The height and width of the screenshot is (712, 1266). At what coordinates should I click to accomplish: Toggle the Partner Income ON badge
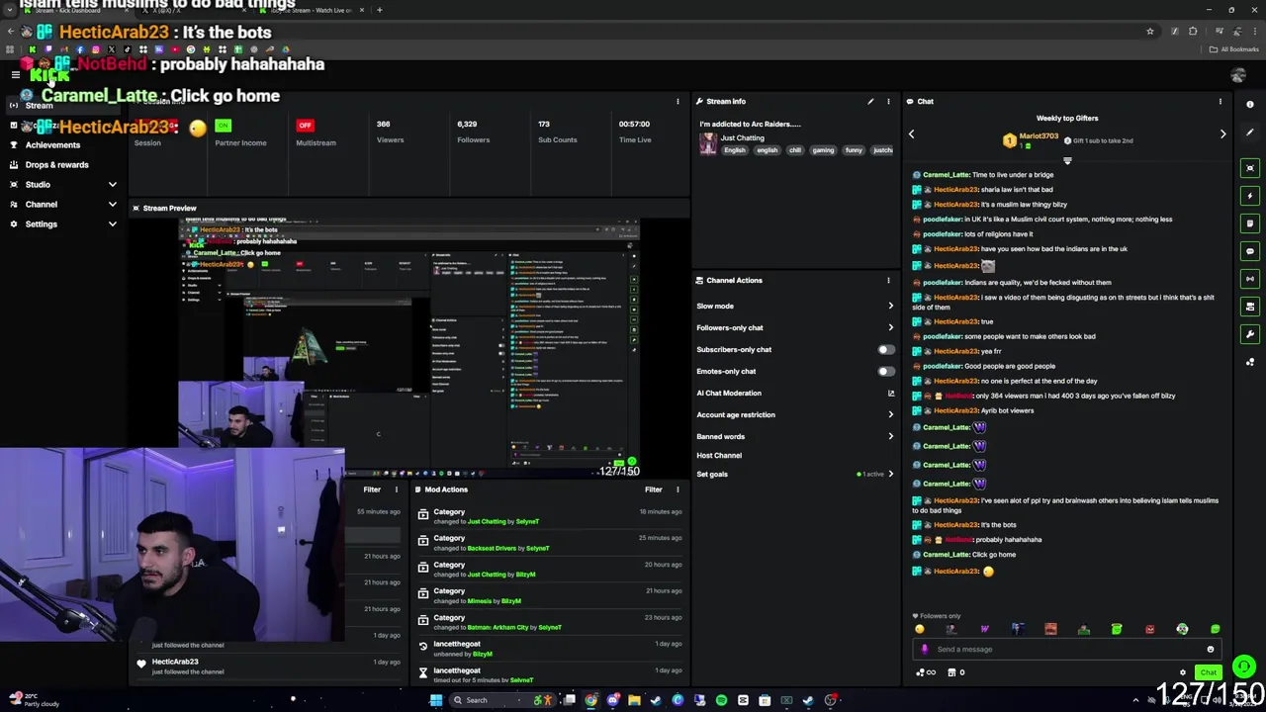223,125
